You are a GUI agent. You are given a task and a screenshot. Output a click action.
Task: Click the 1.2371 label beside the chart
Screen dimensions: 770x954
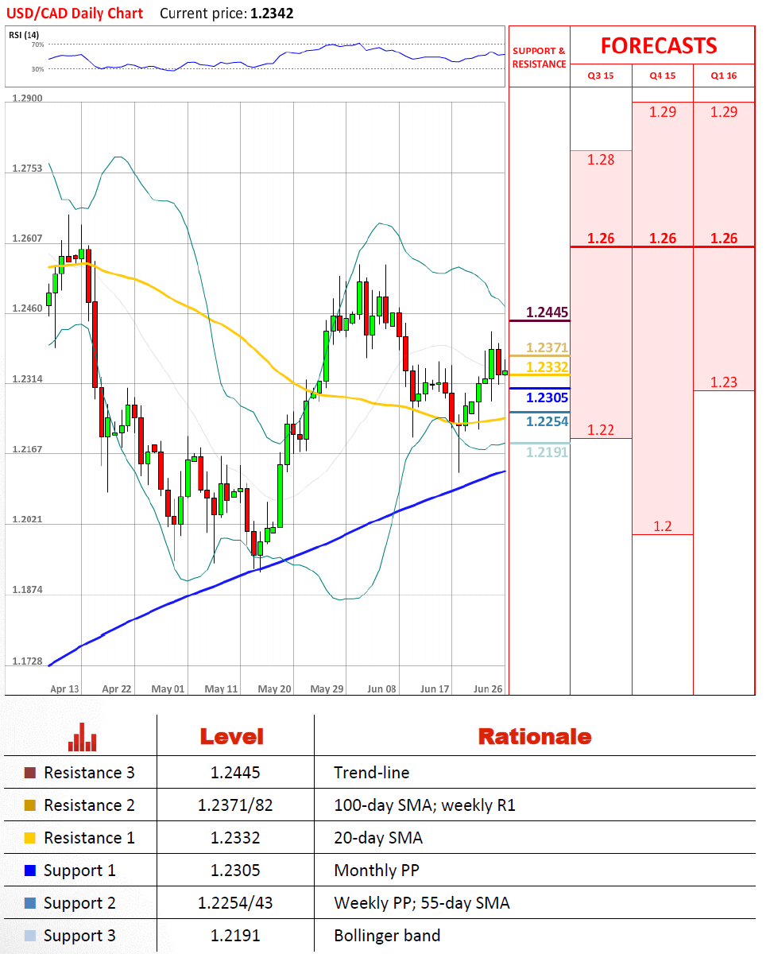click(547, 347)
